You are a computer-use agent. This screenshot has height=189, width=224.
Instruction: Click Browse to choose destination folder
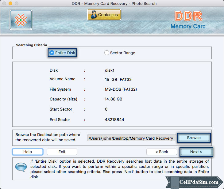(x=194, y=138)
